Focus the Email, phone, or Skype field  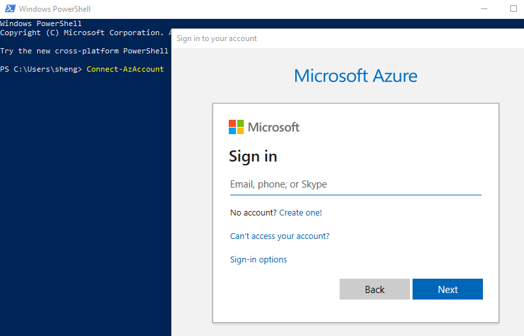(x=355, y=184)
